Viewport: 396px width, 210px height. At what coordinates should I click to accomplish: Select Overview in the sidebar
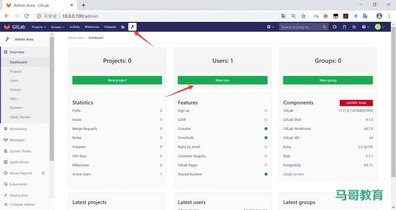tap(17, 52)
